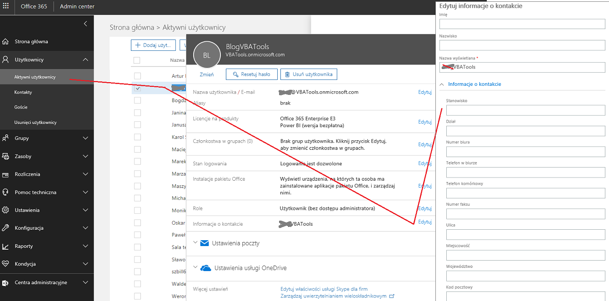Tick the select-all checkbox in the user list header
Image resolution: width=609 pixels, height=301 pixels.
pos(137,60)
